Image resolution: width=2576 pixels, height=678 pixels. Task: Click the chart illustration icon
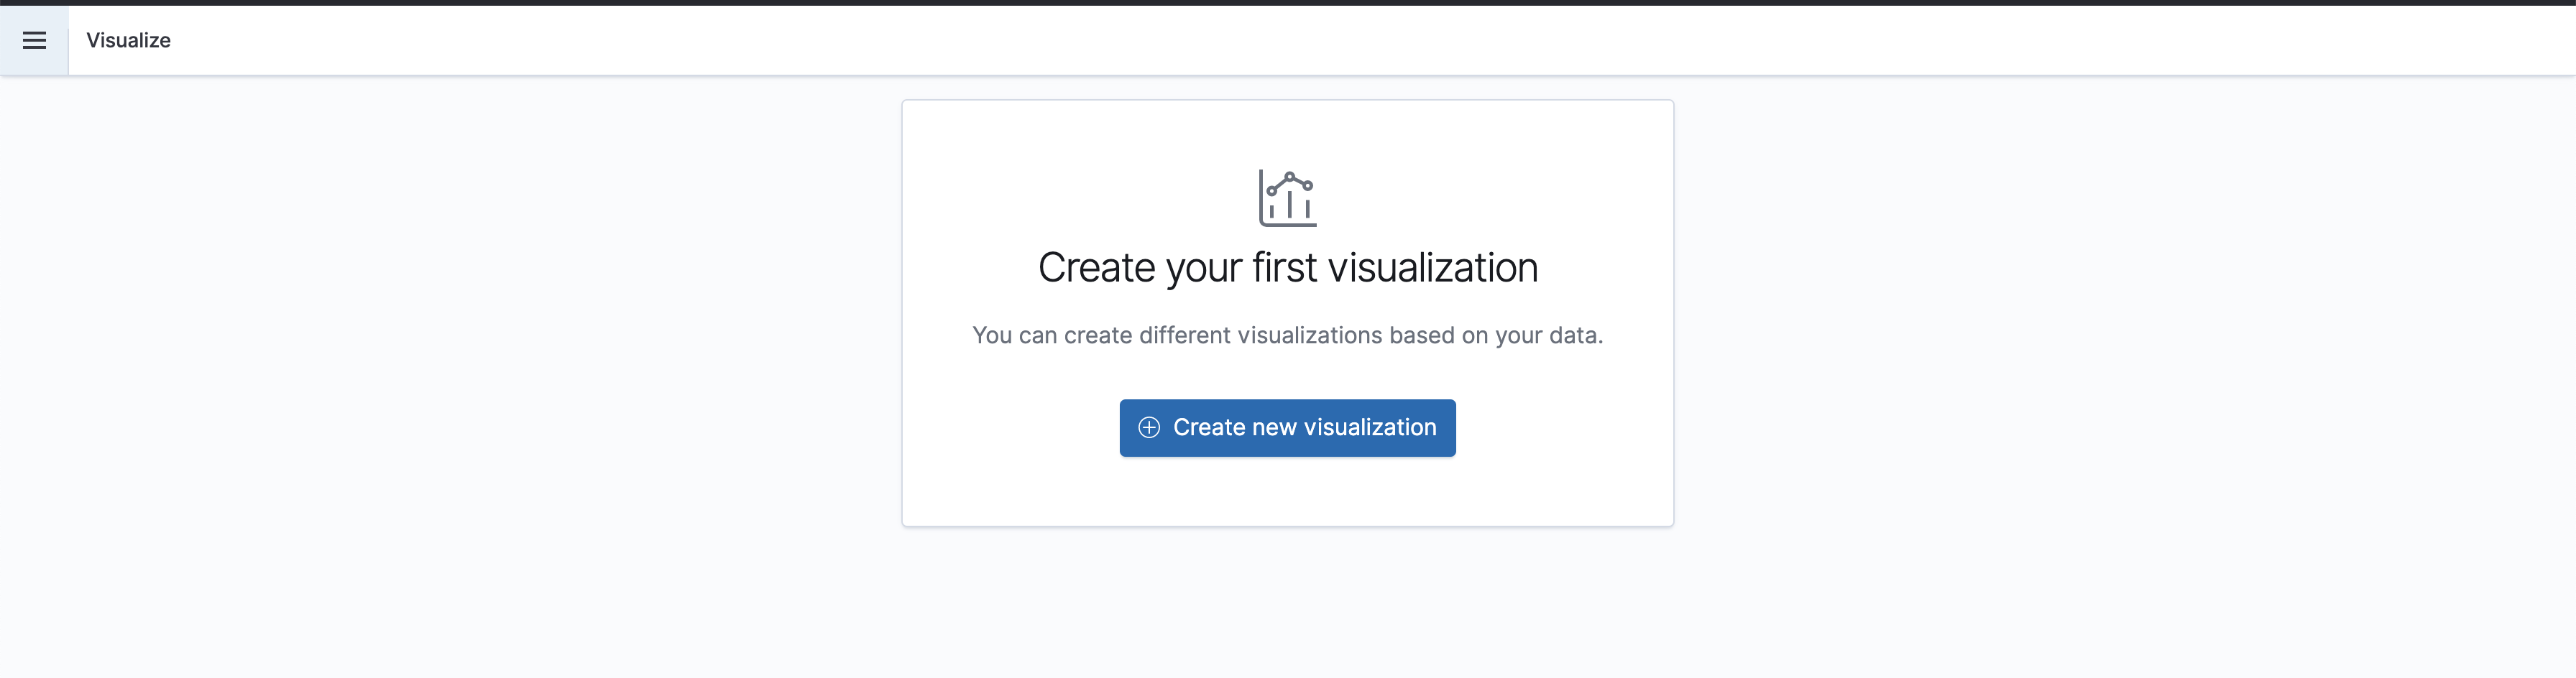[x=1287, y=198]
